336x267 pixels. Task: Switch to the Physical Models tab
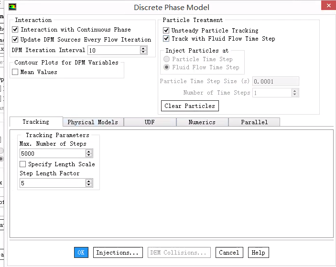[93, 122]
